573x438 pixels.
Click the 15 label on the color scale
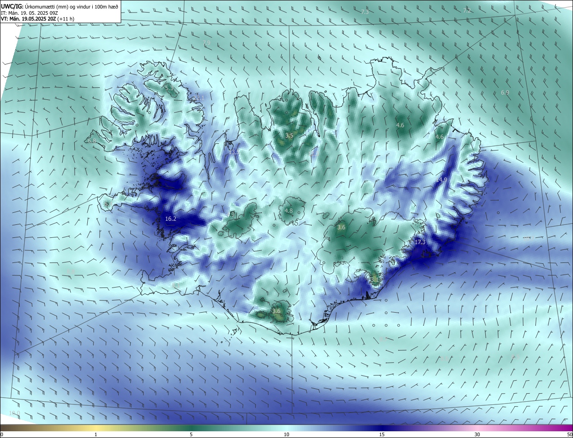pos(382,434)
